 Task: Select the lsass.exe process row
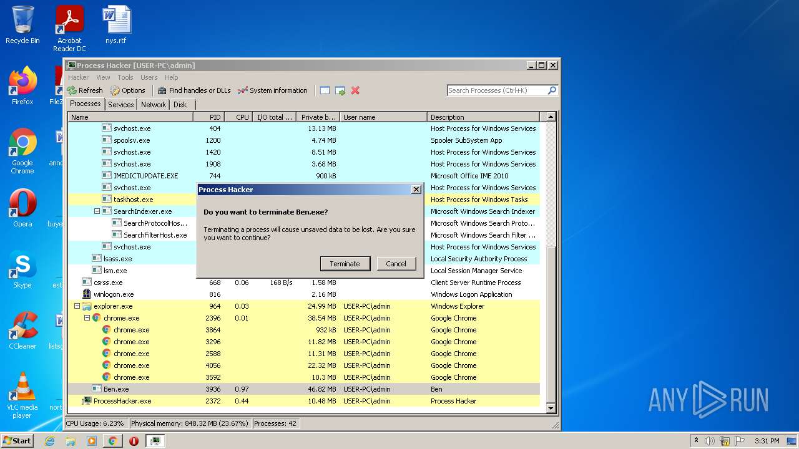click(x=303, y=259)
